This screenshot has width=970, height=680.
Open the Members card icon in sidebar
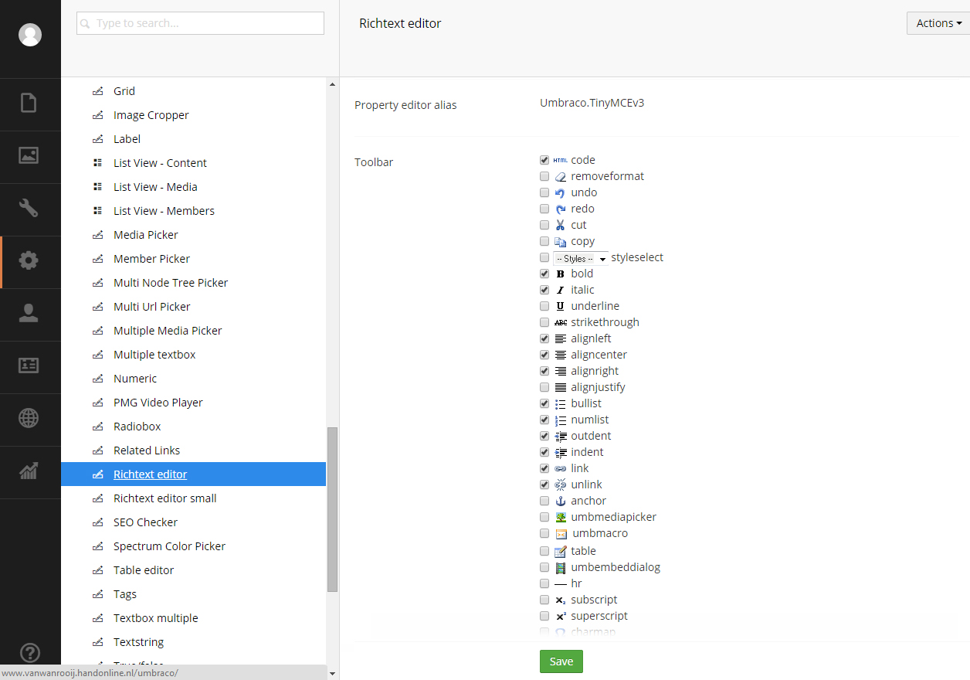pos(29,365)
